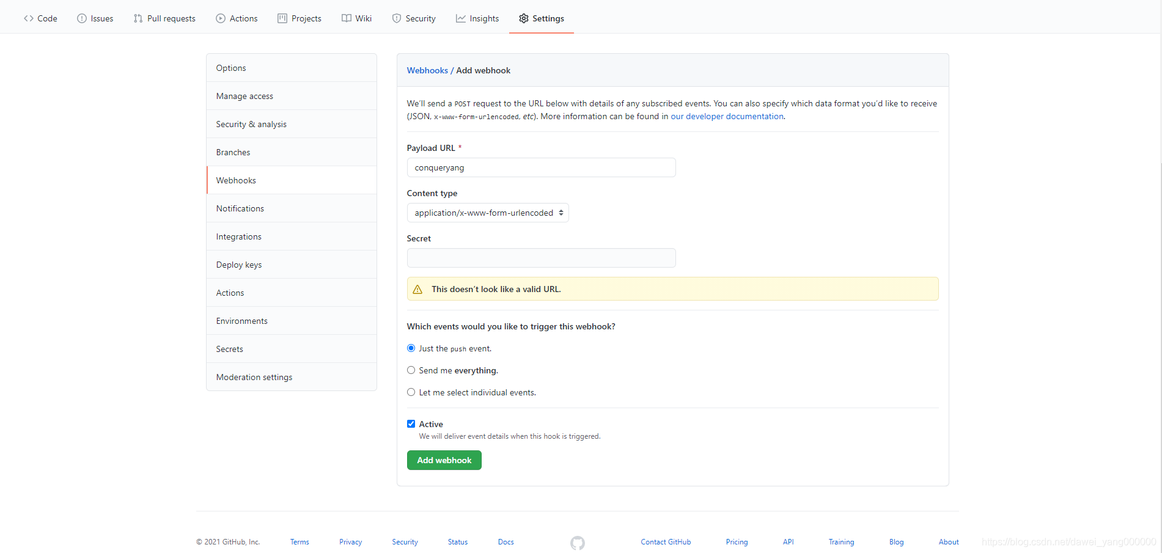Open the Blog footer link

click(x=896, y=542)
